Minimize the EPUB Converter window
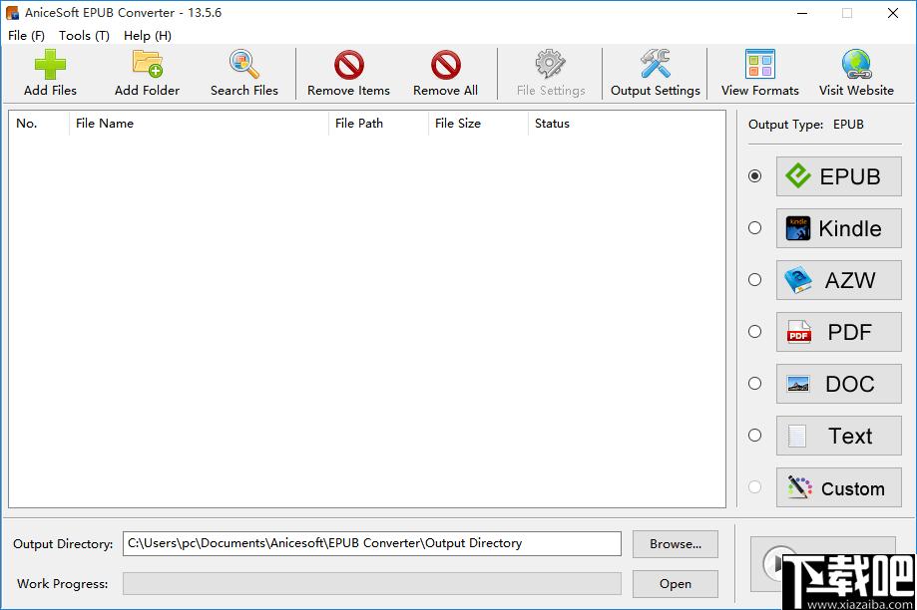Screen dimensions: 917x610 coord(802,13)
